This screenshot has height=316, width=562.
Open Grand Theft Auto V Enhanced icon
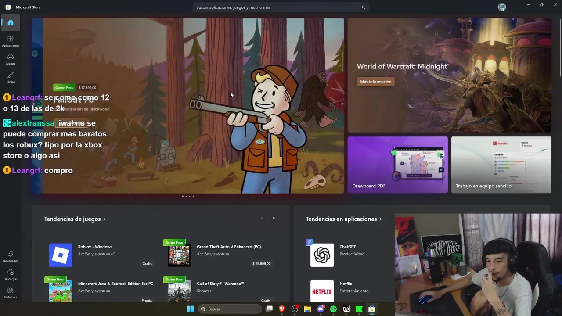[x=179, y=255]
